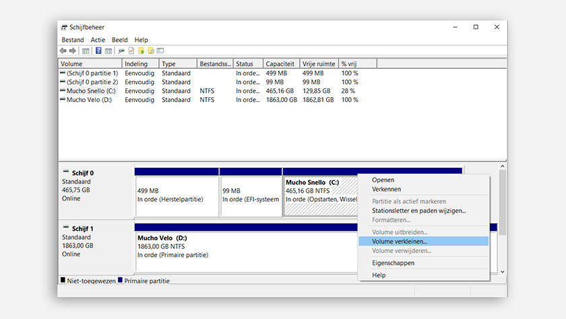Maximize the Schijfbeheer window

pos(476,27)
